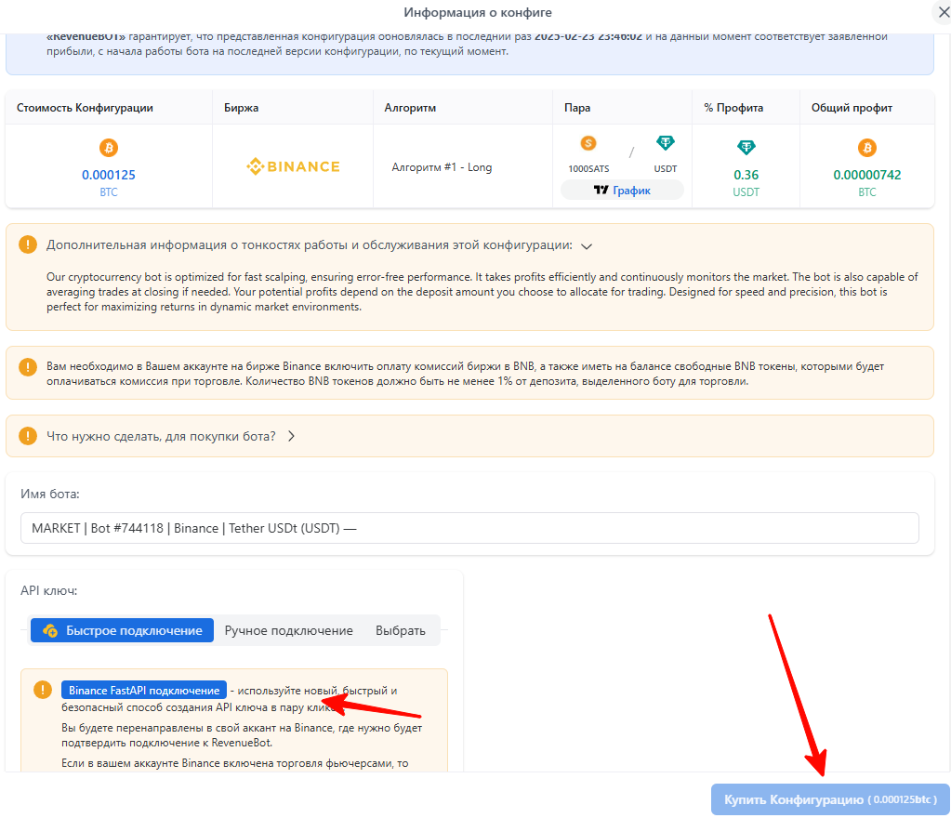Click the cloud icon on Быстрое подключение
Screen dimensions: 951x818
pos(50,630)
